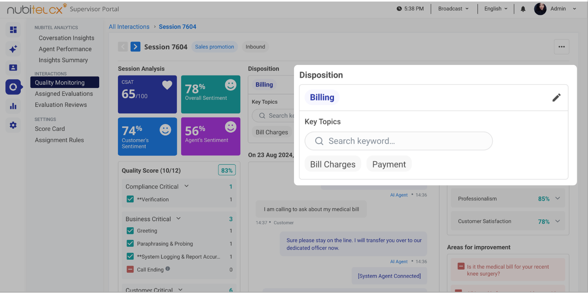Open the bar chart reports icon

13,106
